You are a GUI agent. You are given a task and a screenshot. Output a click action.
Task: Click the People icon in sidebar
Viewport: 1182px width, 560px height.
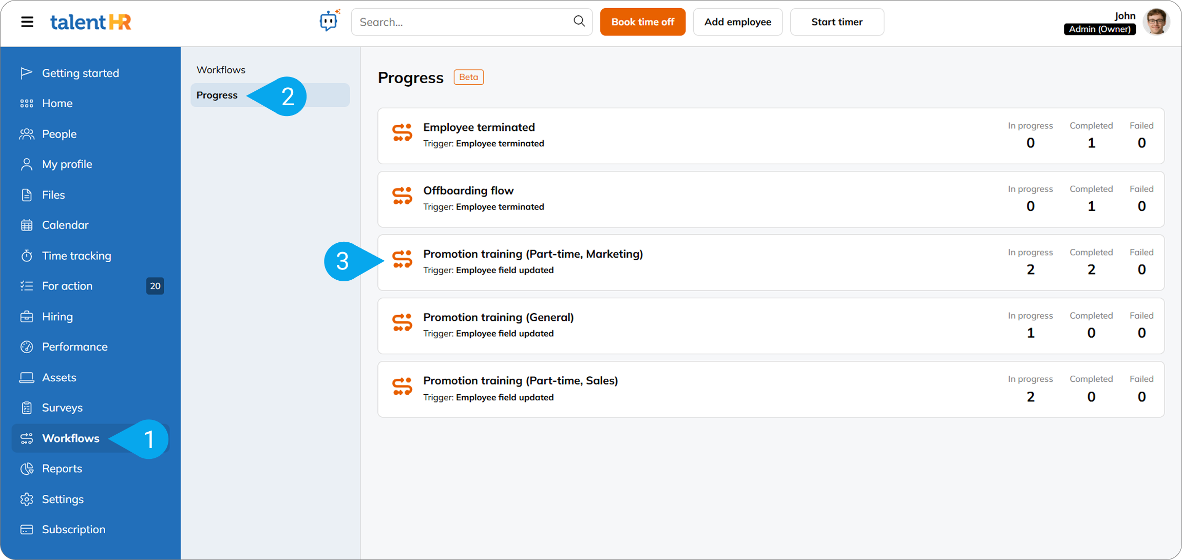pyautogui.click(x=26, y=134)
